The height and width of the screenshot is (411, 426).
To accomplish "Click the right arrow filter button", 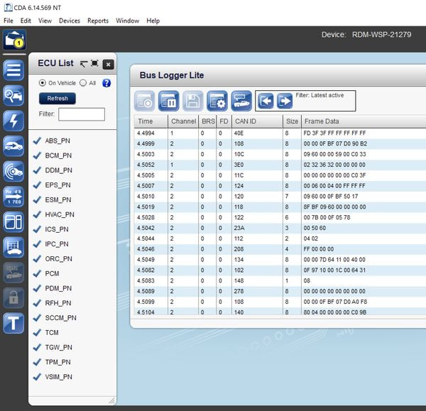I will point(284,101).
